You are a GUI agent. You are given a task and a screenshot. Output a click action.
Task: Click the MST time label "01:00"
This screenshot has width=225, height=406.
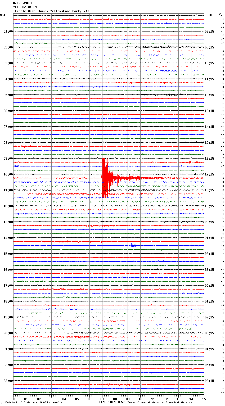point(8,31)
